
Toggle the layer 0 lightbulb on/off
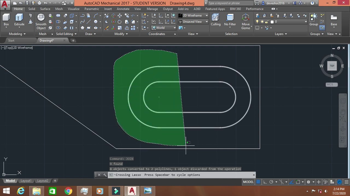point(257,22)
